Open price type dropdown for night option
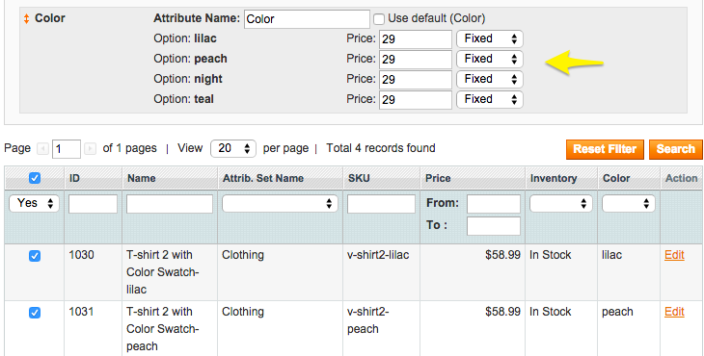Image resolution: width=704 pixels, height=356 pixels. tap(490, 79)
